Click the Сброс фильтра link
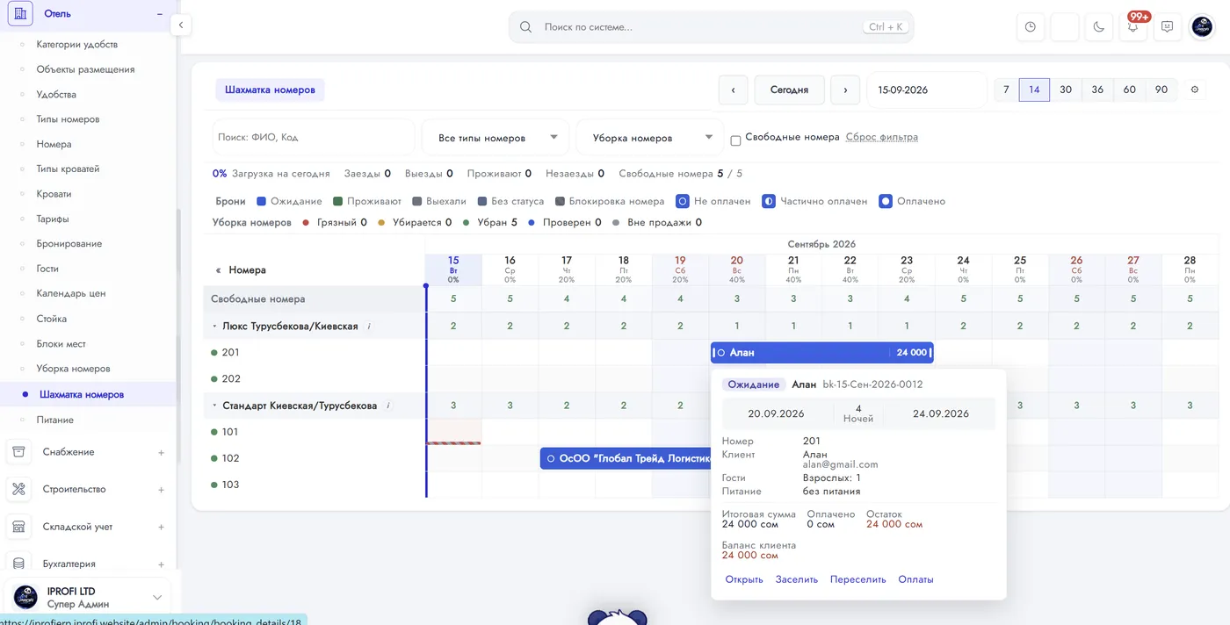1230x625 pixels. [x=882, y=137]
